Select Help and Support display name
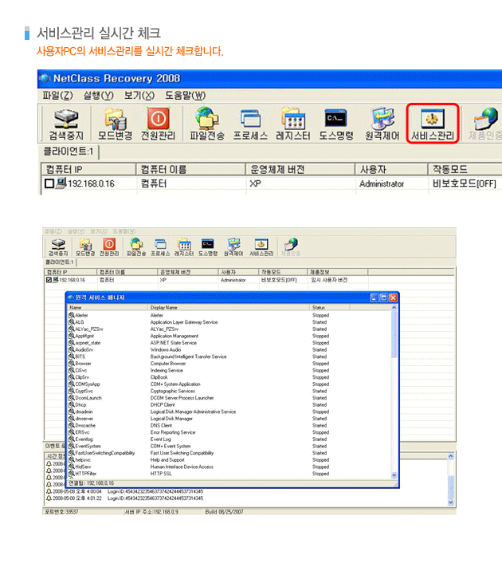This screenshot has height=579, width=502. pyautogui.click(x=167, y=459)
